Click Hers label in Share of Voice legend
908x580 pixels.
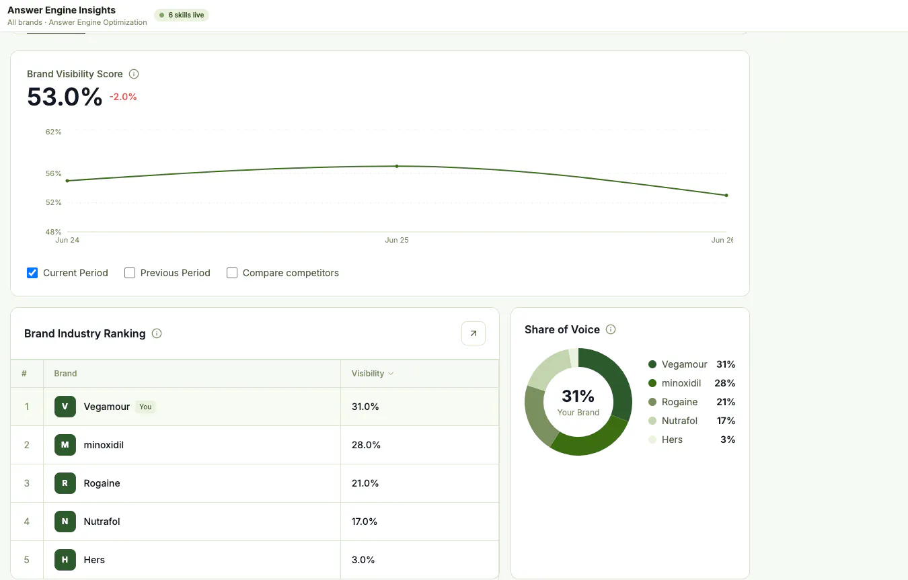point(673,440)
